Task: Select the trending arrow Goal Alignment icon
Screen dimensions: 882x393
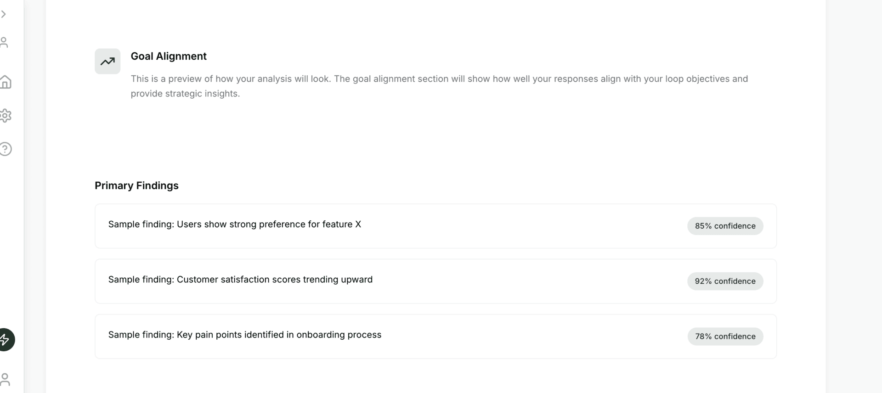Action: point(107,61)
